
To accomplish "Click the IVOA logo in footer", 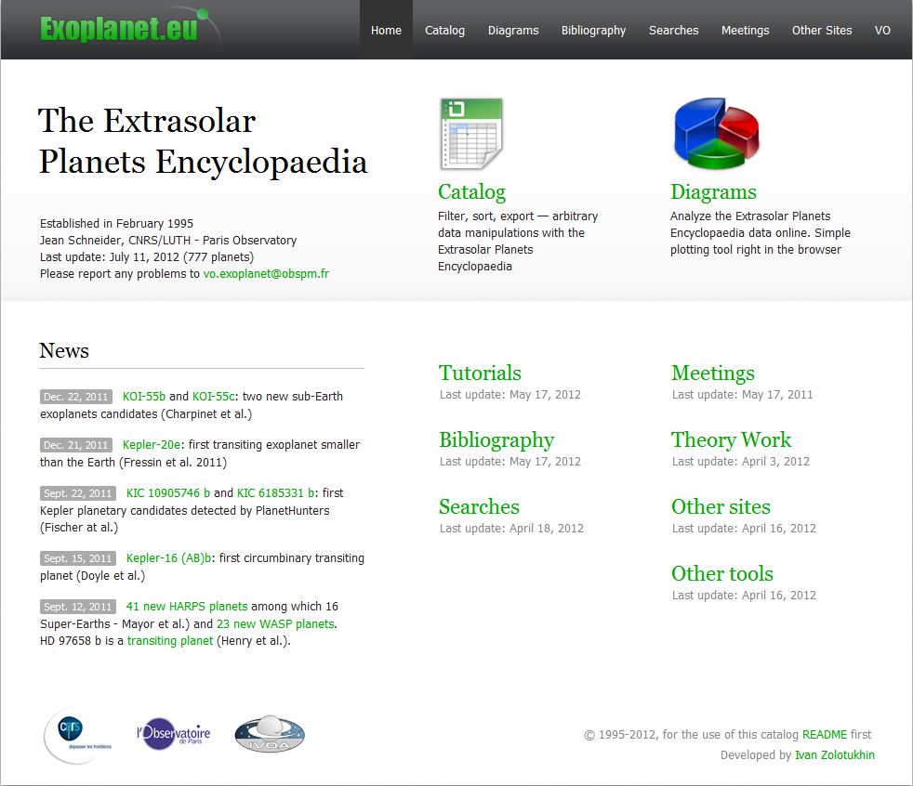I will (270, 734).
